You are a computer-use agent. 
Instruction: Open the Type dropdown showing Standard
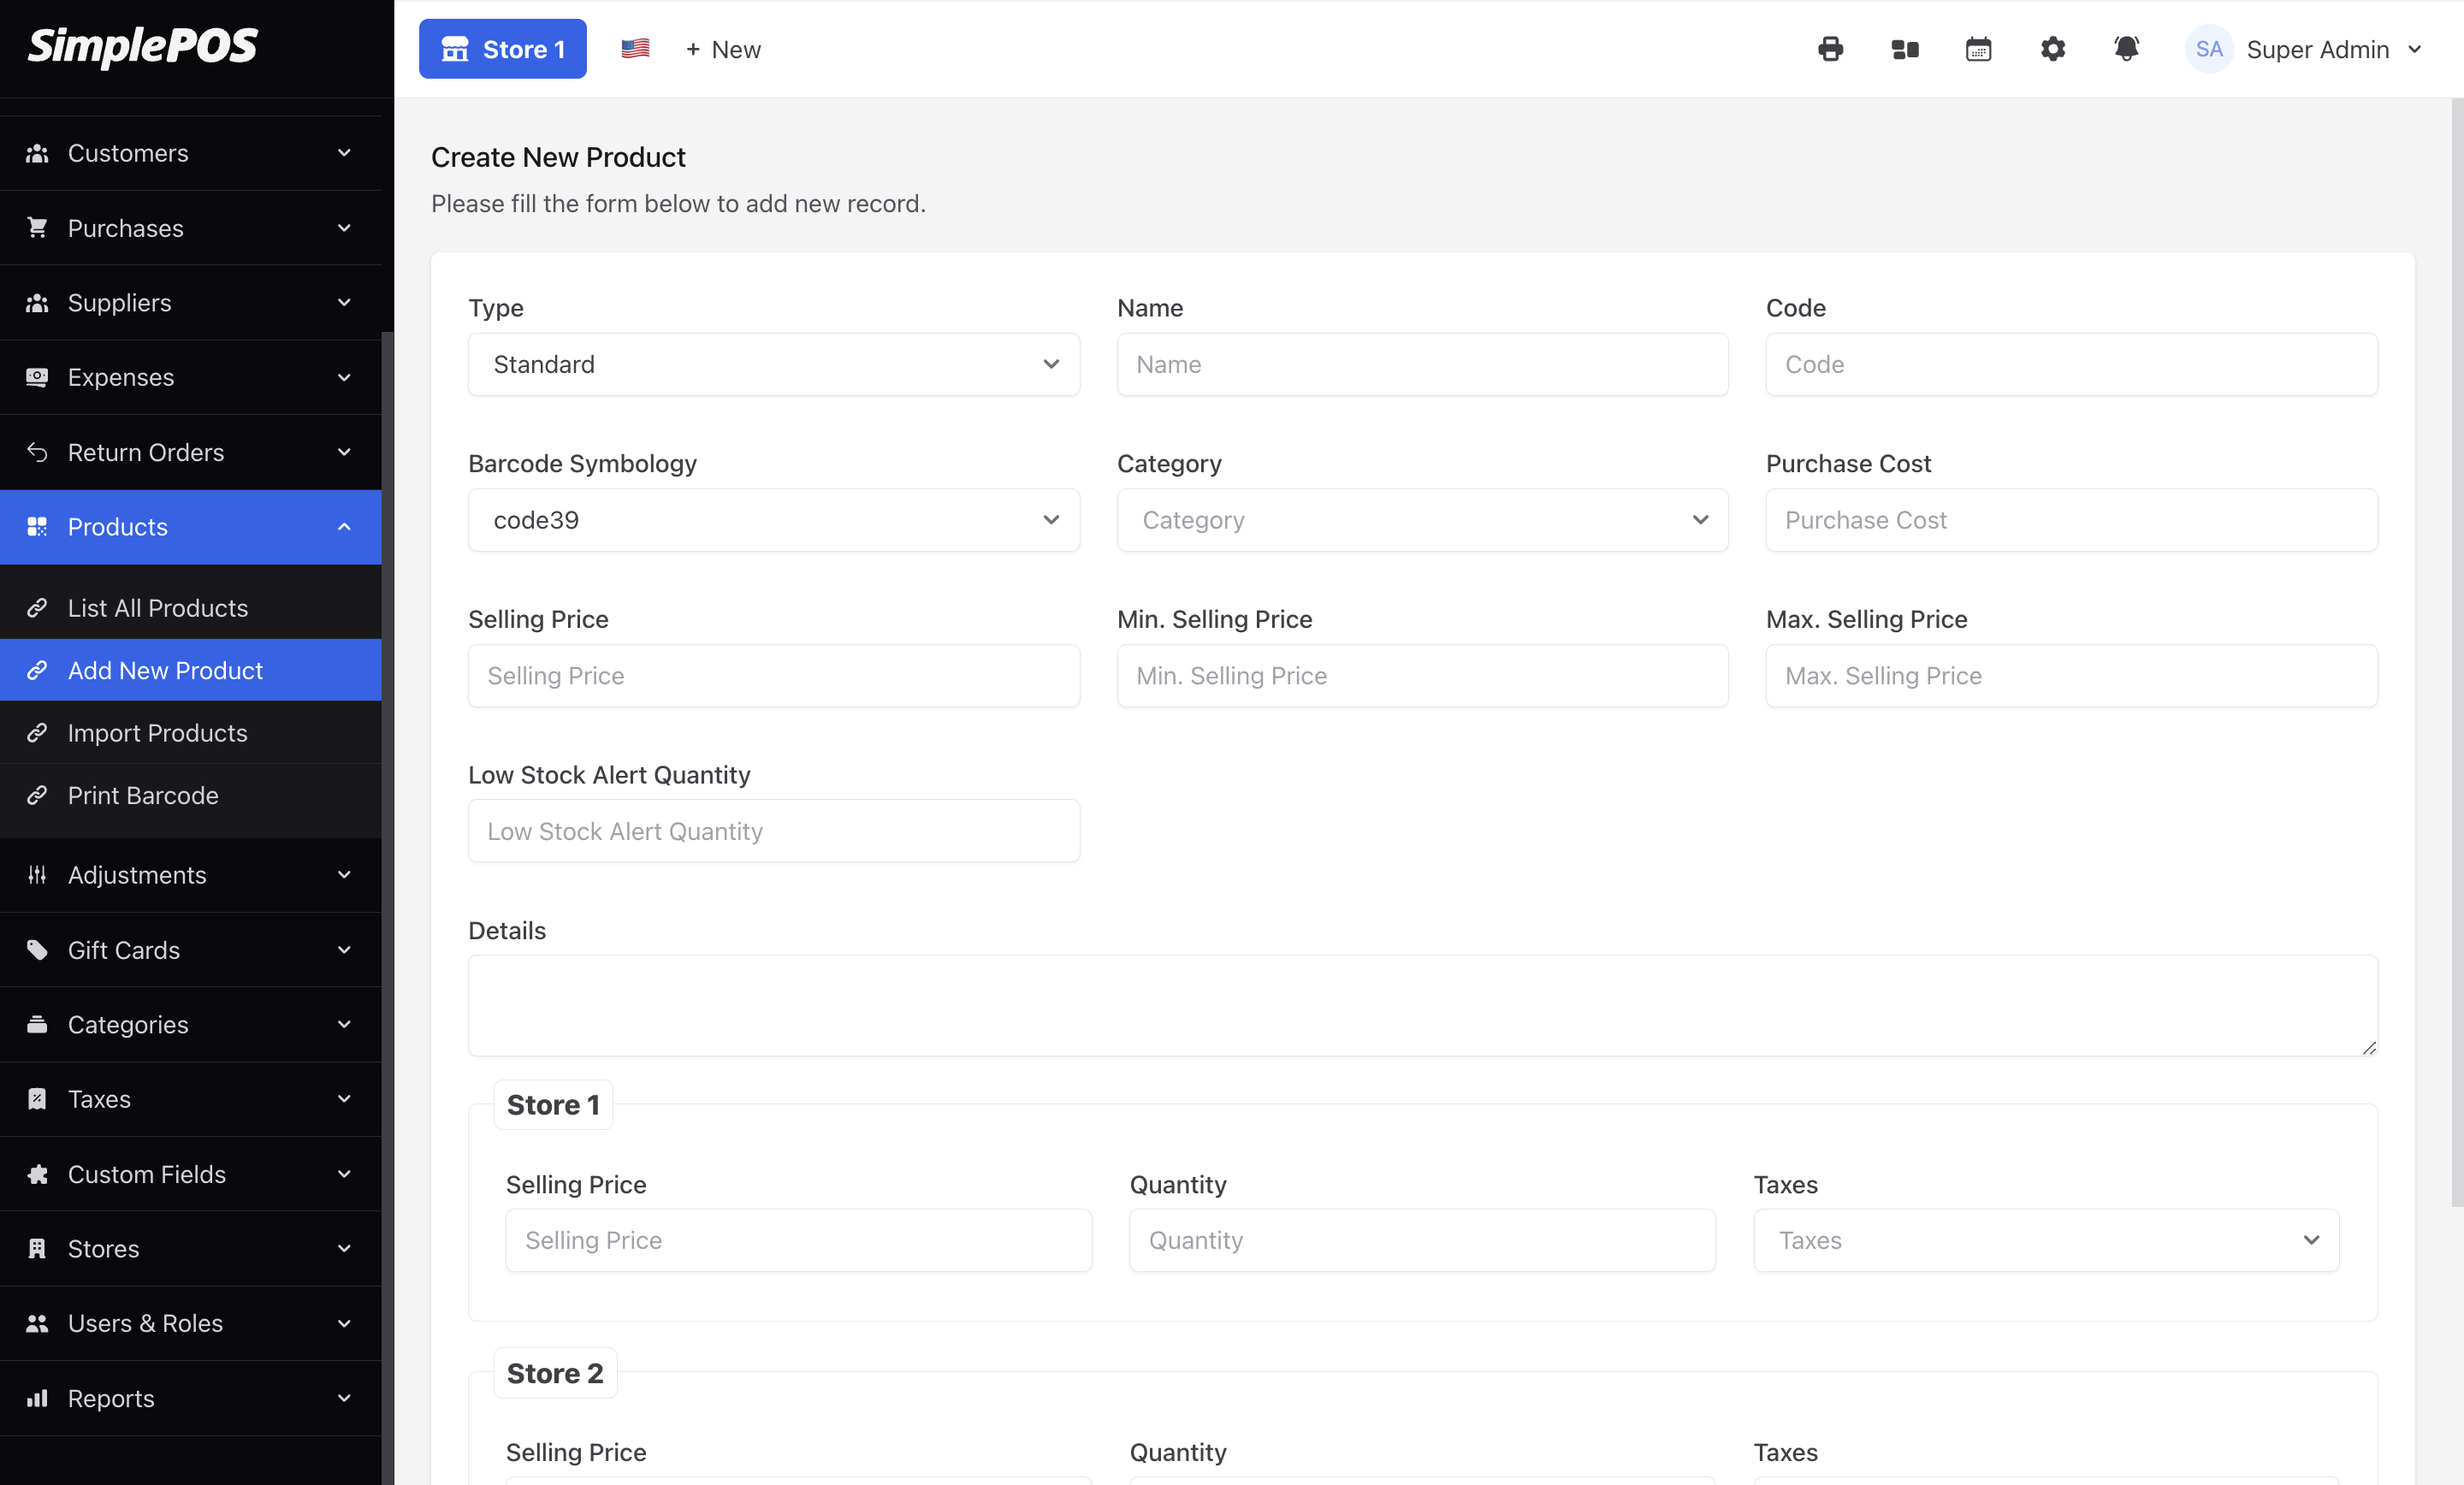pyautogui.click(x=773, y=364)
